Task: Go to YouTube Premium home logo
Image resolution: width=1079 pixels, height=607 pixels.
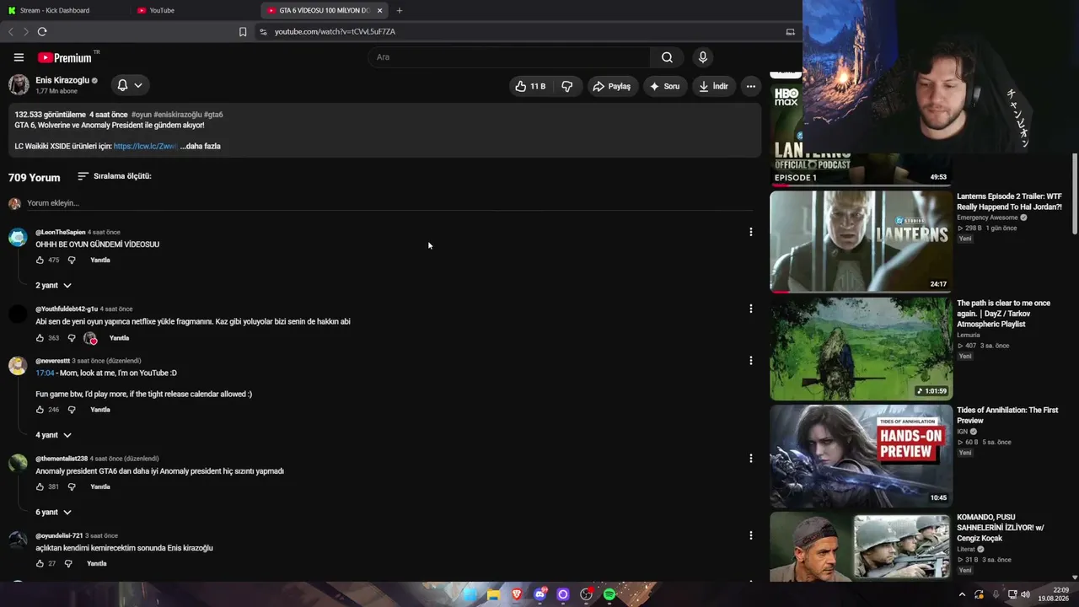Action: pyautogui.click(x=65, y=57)
